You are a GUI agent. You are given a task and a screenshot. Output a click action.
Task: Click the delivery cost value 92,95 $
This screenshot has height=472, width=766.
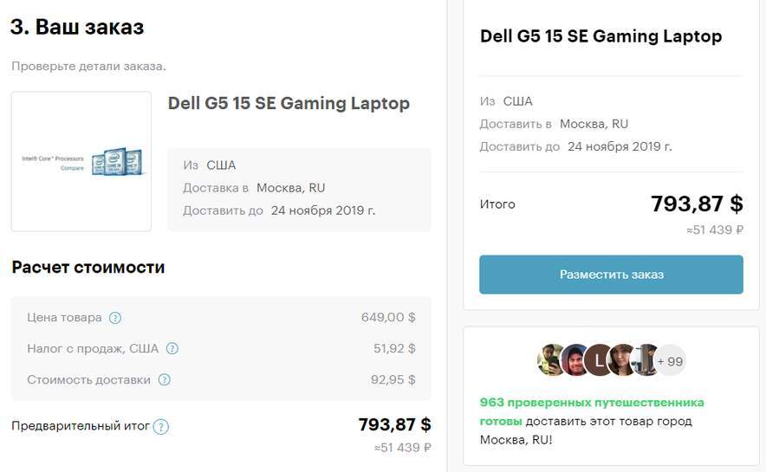pos(393,380)
